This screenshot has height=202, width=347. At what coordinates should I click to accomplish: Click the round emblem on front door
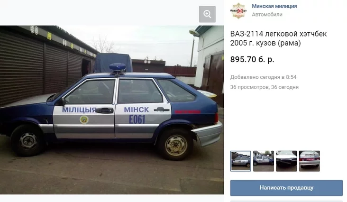pyautogui.click(x=84, y=119)
